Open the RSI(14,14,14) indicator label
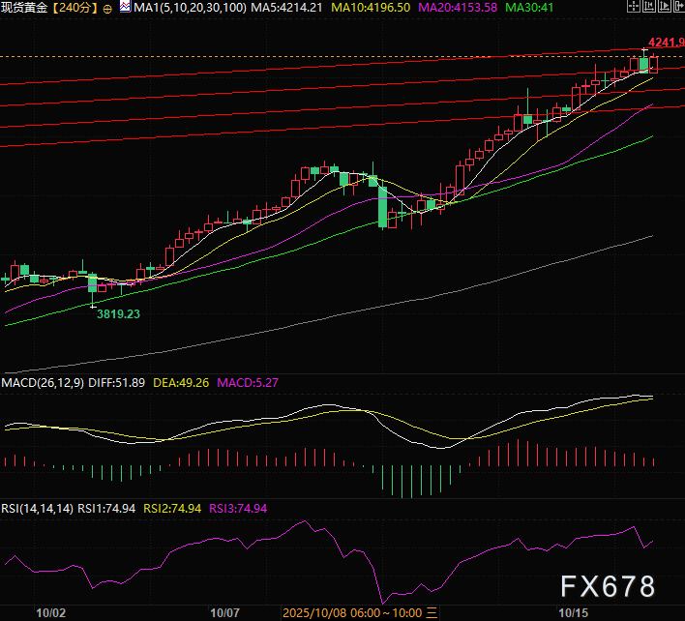The image size is (685, 621). 37,507
